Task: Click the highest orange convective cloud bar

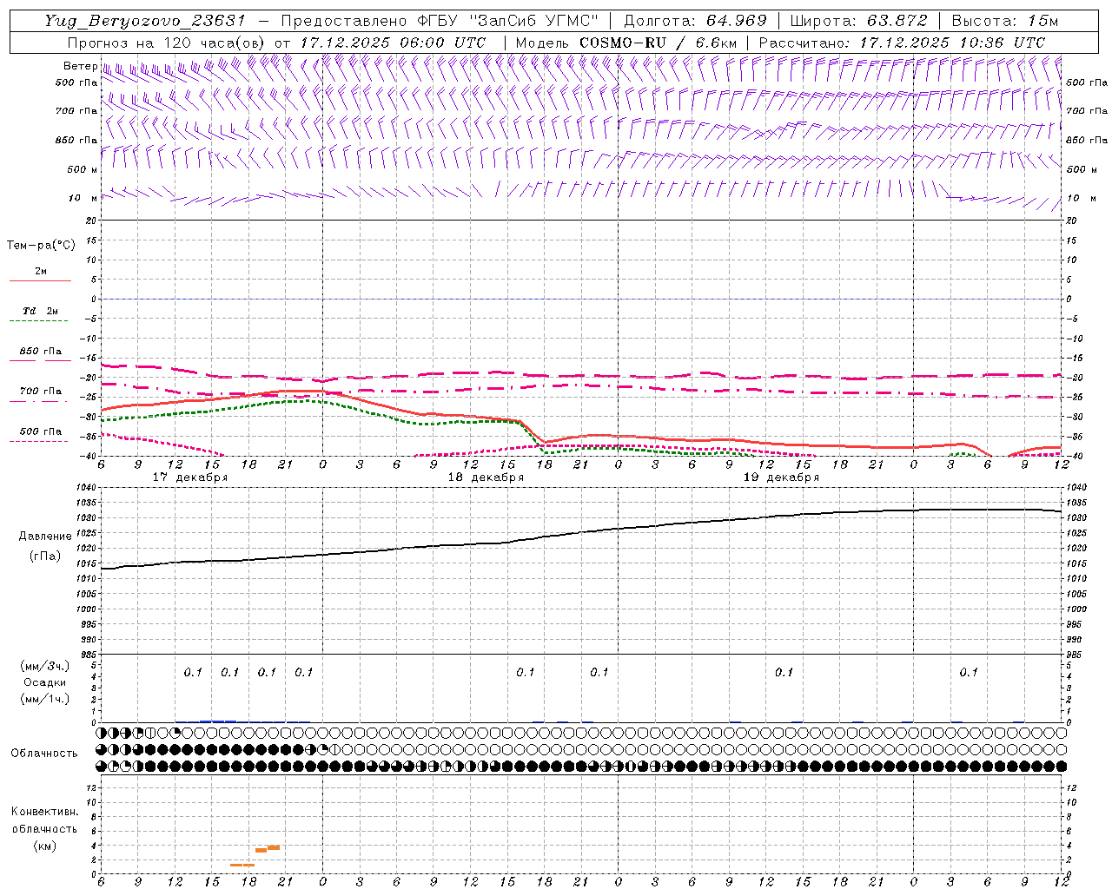Action: point(274,846)
